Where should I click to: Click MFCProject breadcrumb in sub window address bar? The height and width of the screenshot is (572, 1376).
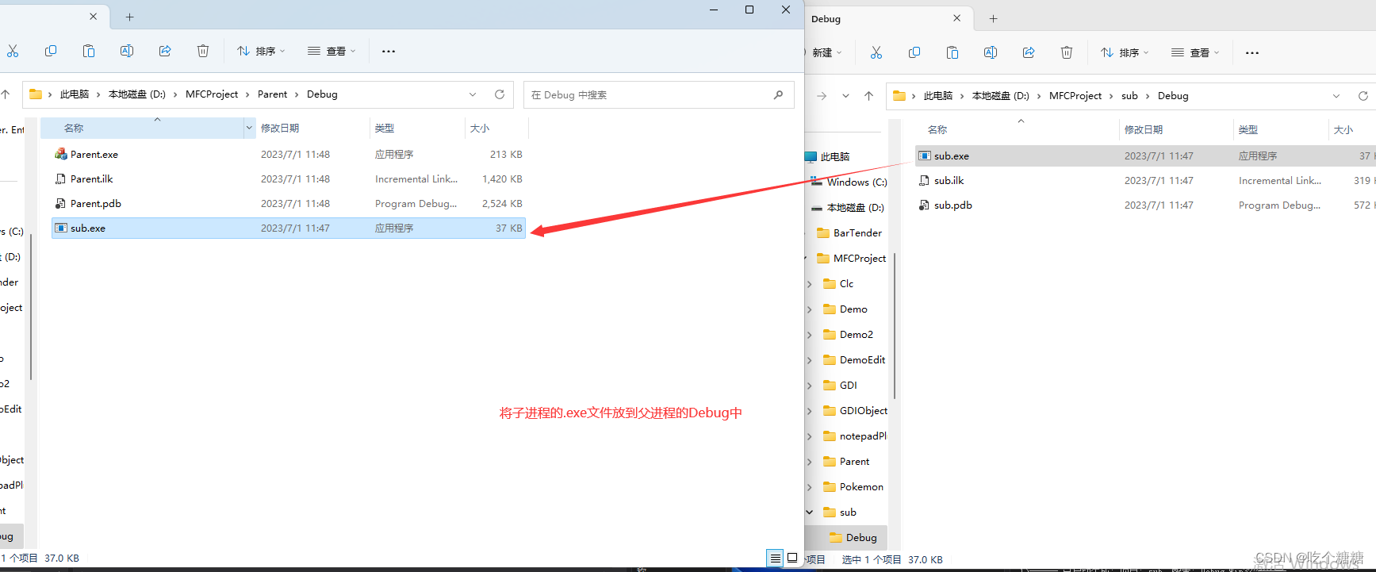pyautogui.click(x=1075, y=96)
